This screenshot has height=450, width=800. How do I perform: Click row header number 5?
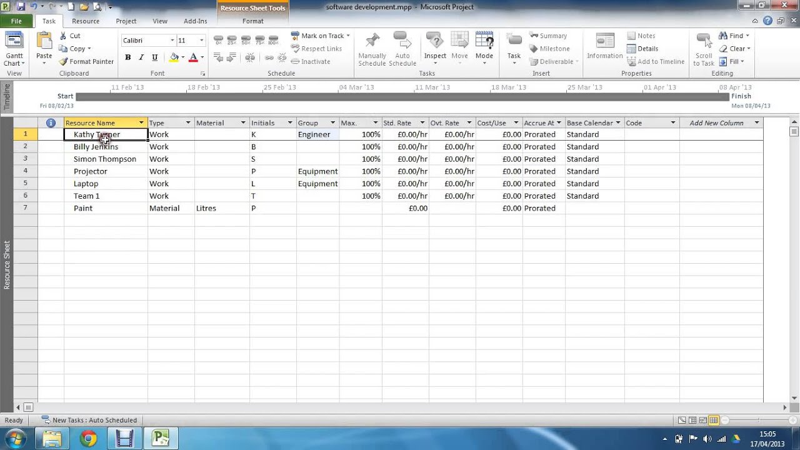click(x=26, y=184)
